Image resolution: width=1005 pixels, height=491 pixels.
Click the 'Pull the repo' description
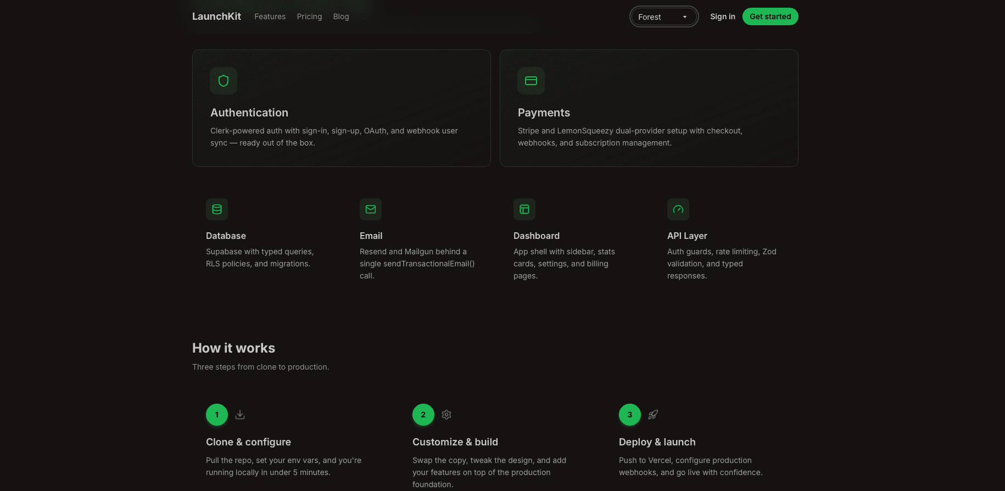click(283, 466)
